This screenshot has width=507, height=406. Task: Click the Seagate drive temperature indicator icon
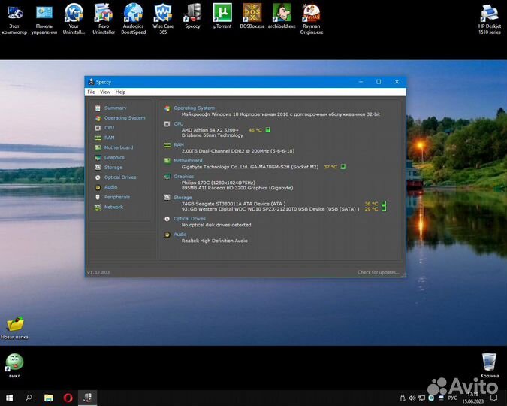[x=384, y=203]
